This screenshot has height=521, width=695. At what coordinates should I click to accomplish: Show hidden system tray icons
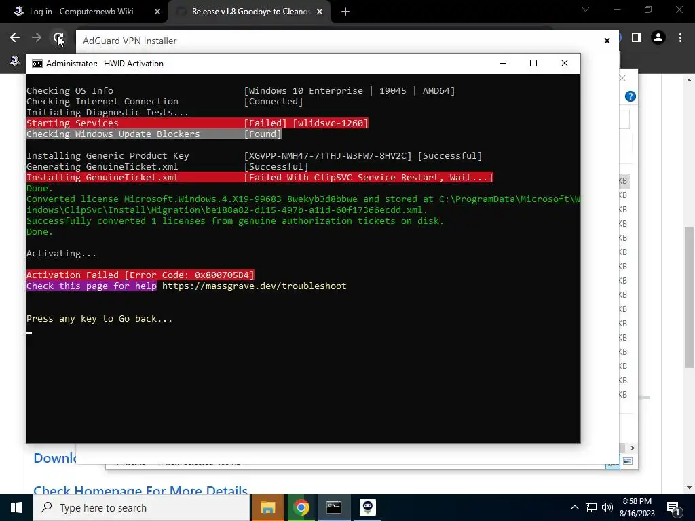click(x=574, y=507)
